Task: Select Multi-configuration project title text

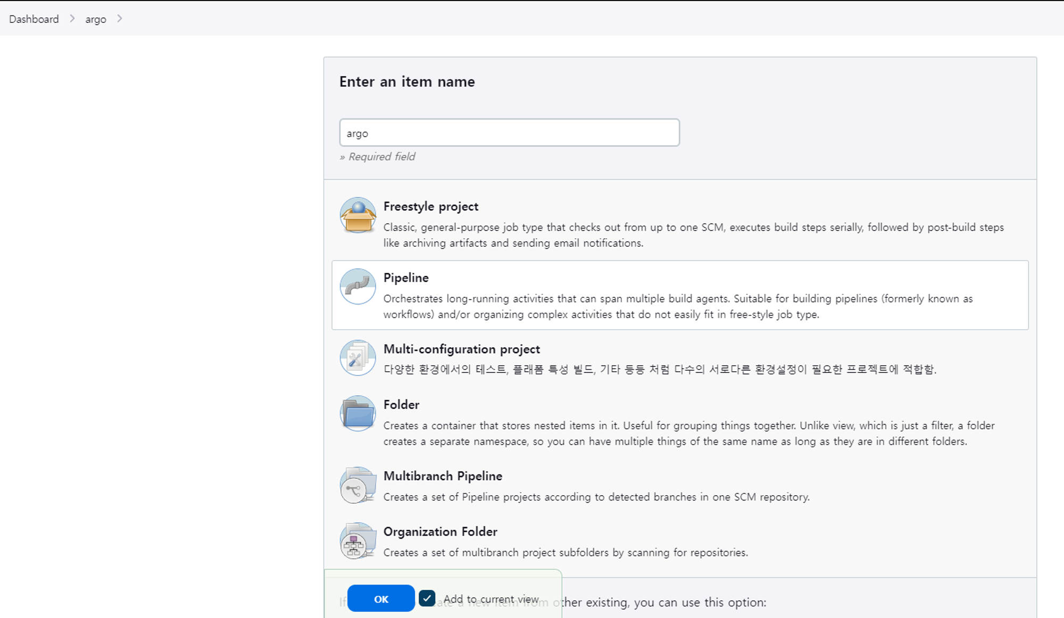Action: pos(461,349)
